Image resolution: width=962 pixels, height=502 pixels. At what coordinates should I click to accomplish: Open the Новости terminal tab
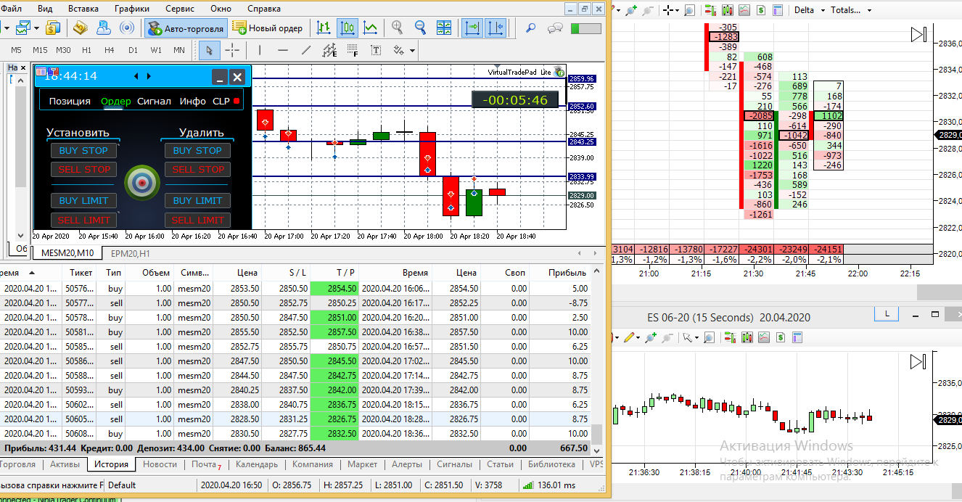point(160,464)
